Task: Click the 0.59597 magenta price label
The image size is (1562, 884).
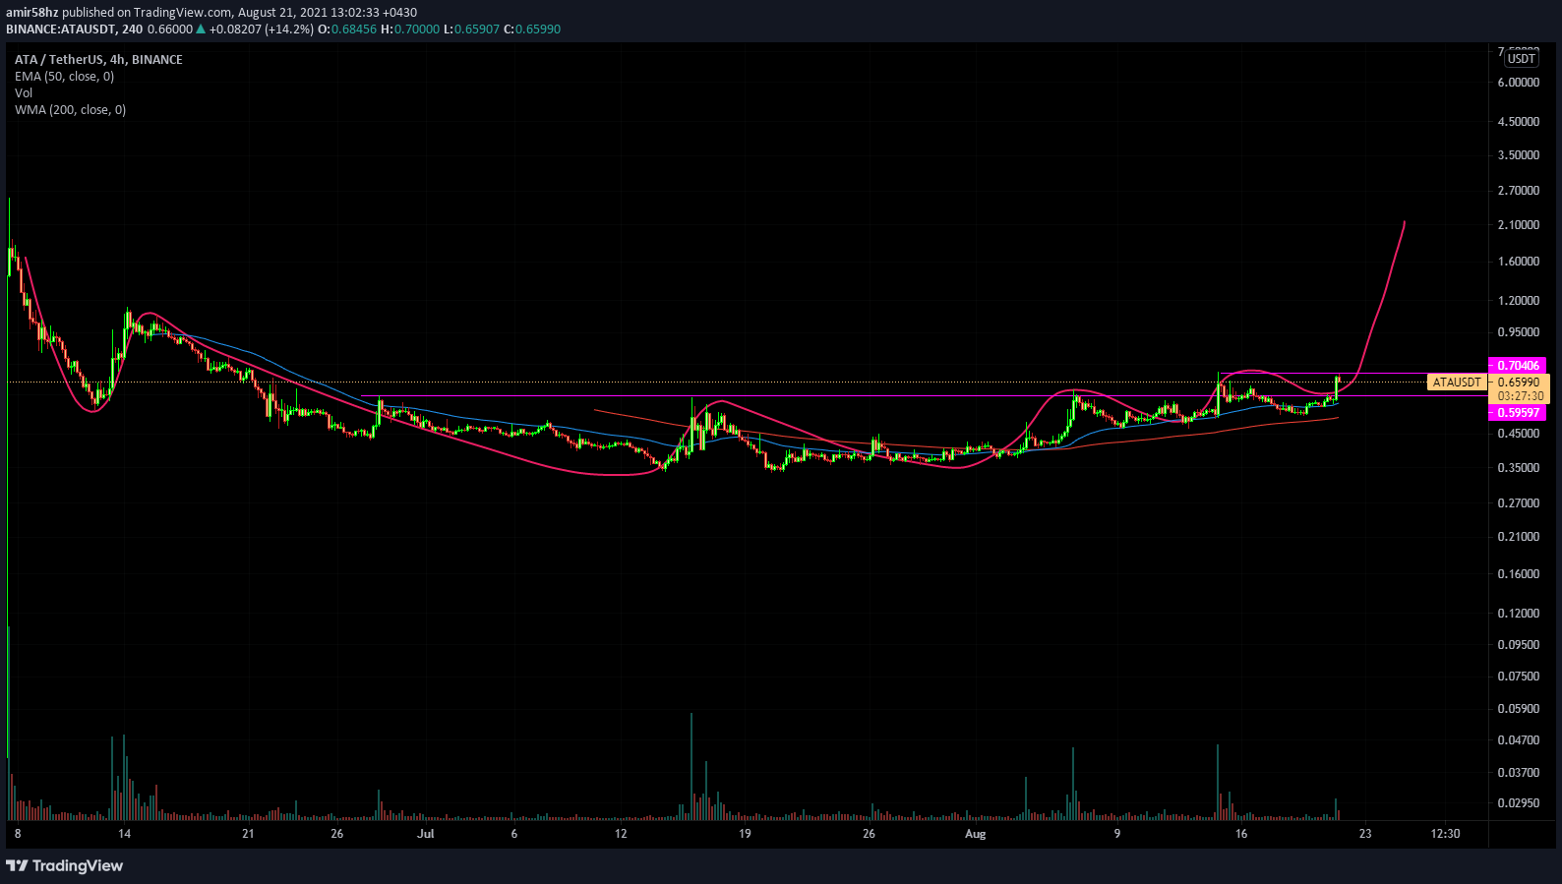Action: pos(1518,413)
